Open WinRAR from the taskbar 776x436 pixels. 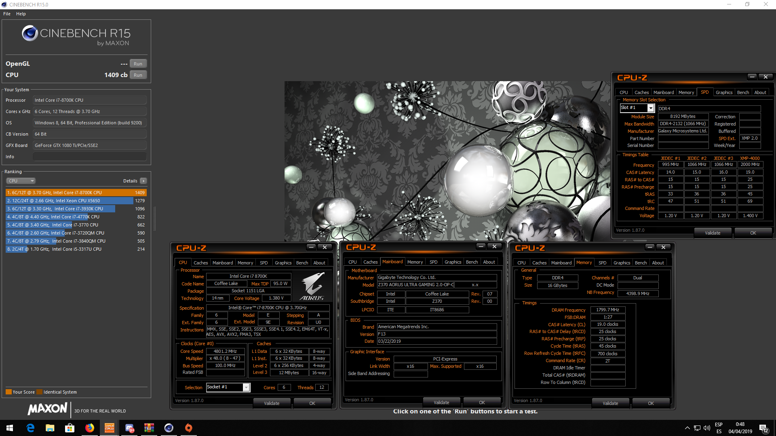[149, 428]
